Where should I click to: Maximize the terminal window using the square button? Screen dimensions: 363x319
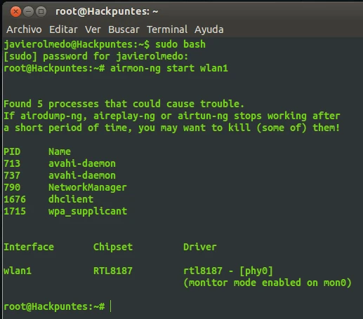coord(41,11)
